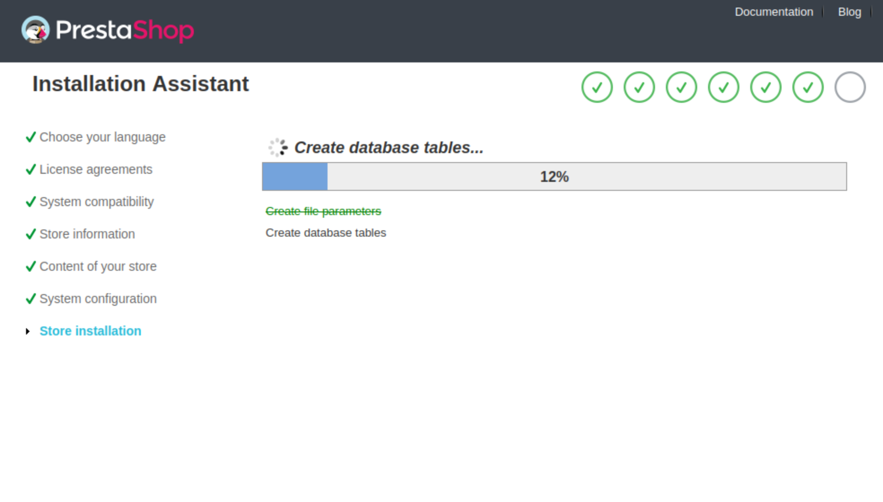Click the Create database tables list item

(x=326, y=233)
